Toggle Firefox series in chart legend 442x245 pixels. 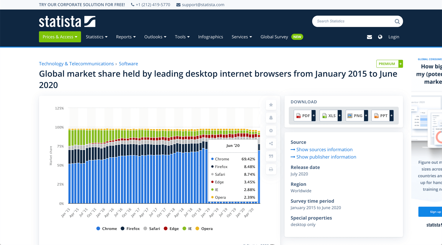tap(130, 229)
